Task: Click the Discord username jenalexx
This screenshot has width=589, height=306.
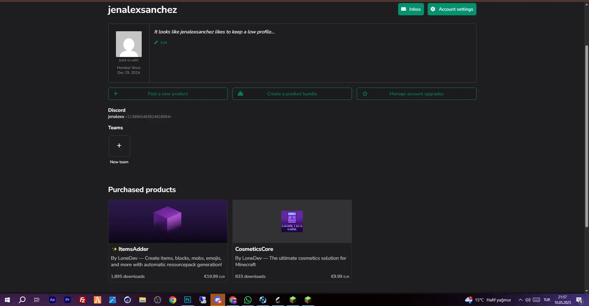Action: [x=116, y=117]
